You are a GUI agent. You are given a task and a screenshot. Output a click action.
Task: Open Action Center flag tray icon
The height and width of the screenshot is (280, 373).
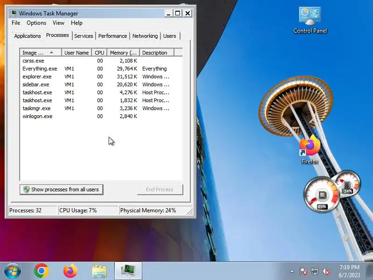[x=304, y=271]
